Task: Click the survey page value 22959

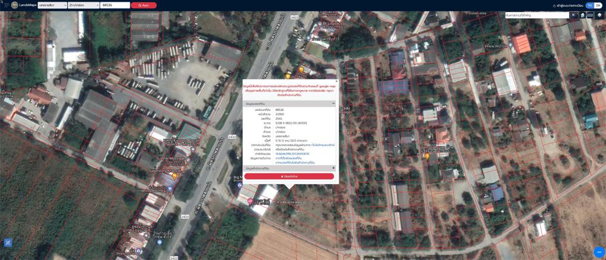Action: pos(279,115)
